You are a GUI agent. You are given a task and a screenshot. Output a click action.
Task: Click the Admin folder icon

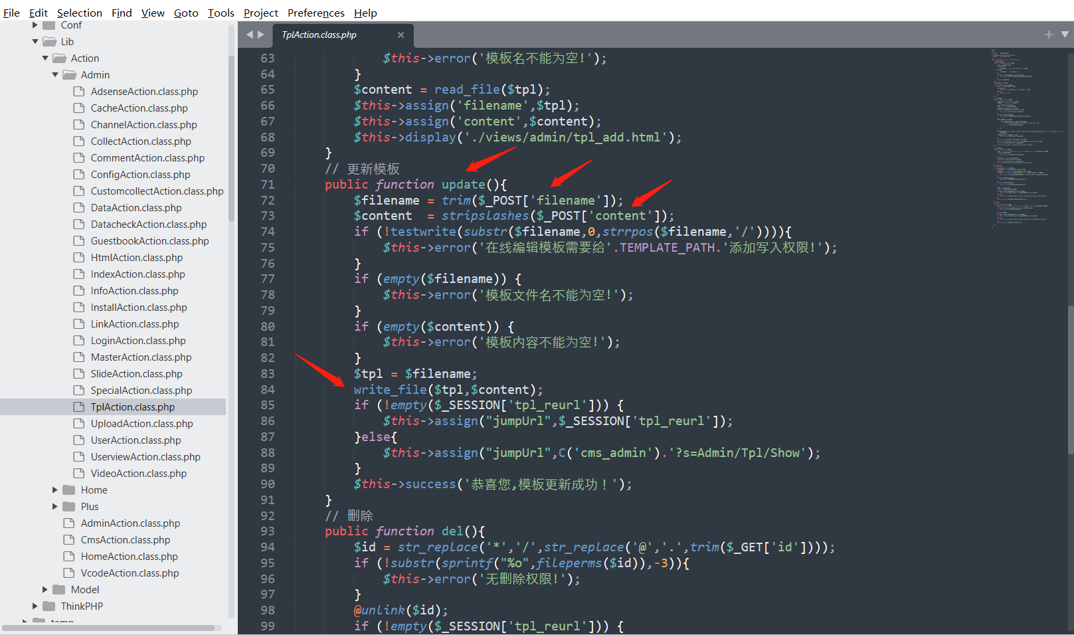(69, 75)
